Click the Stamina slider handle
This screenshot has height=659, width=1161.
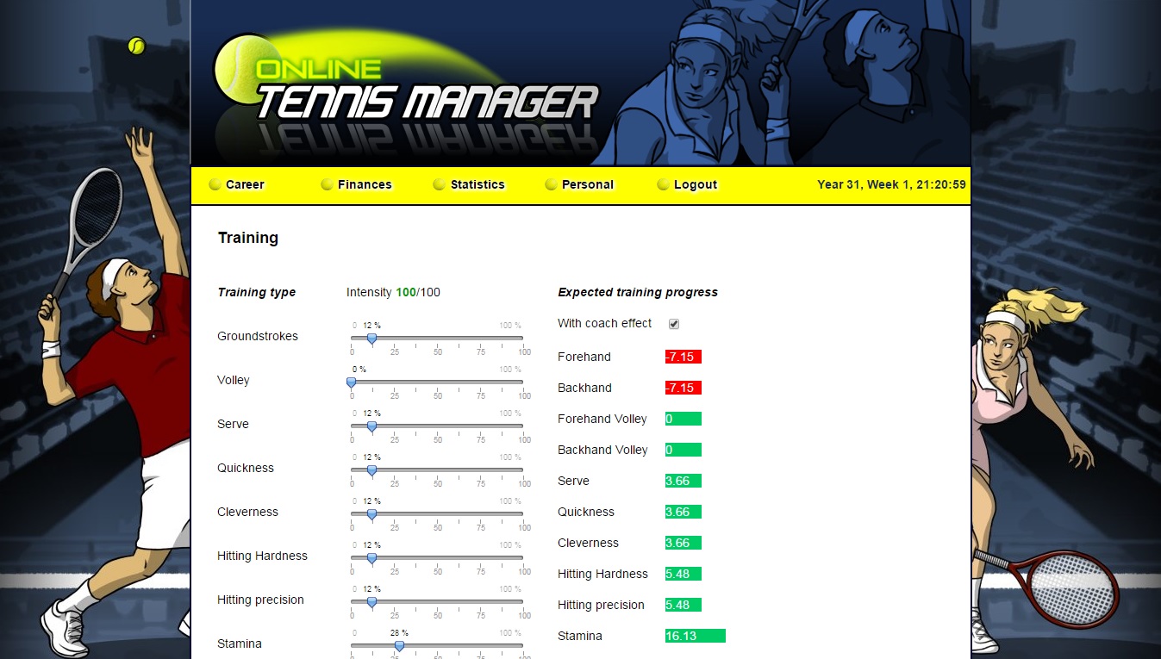[x=399, y=646]
